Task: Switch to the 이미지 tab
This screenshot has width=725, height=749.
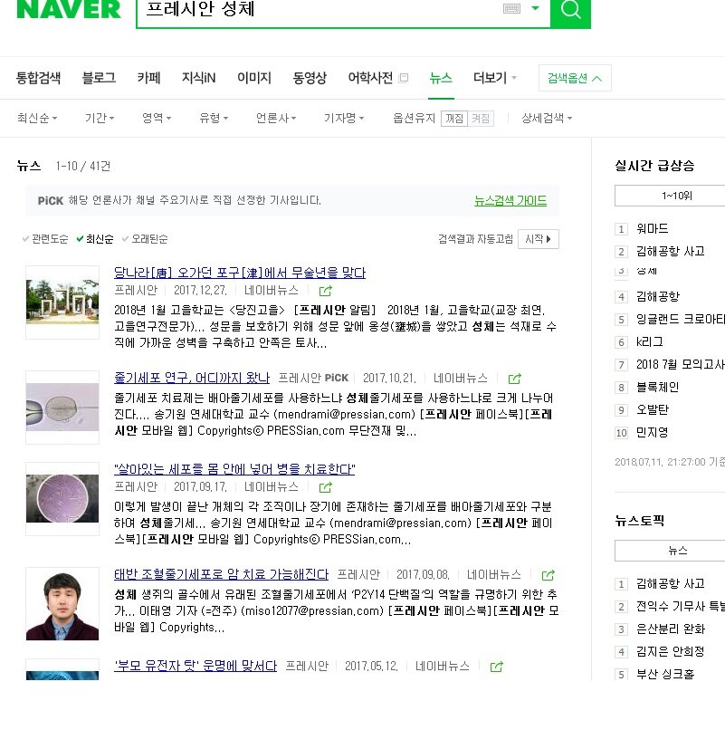Action: pos(254,78)
